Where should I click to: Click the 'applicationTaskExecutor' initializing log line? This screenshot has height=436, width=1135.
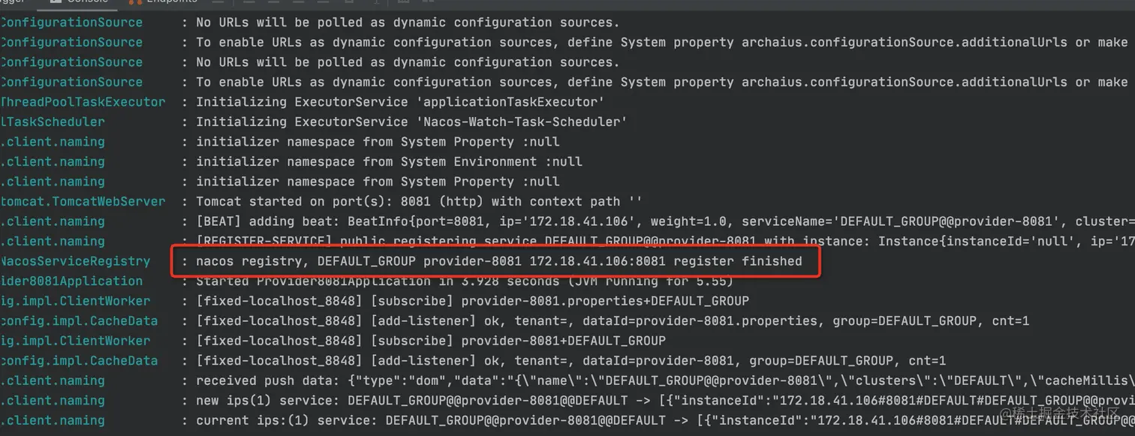coord(400,101)
